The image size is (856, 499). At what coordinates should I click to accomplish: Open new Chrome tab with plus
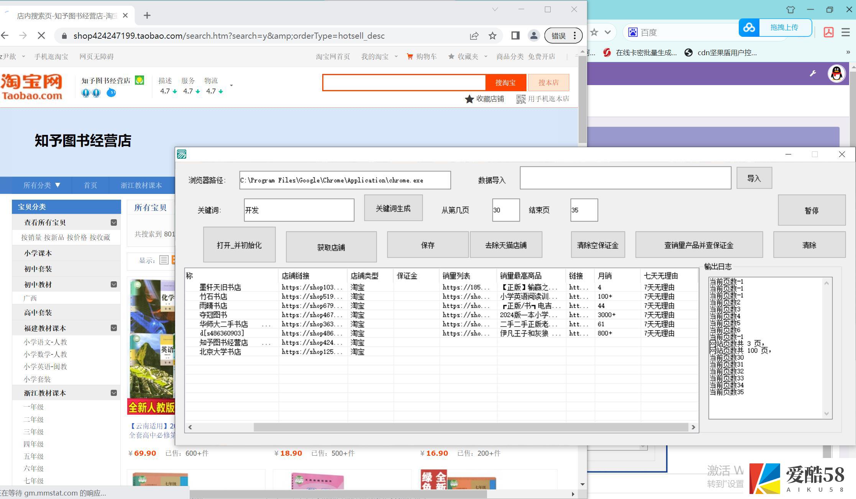pyautogui.click(x=147, y=15)
